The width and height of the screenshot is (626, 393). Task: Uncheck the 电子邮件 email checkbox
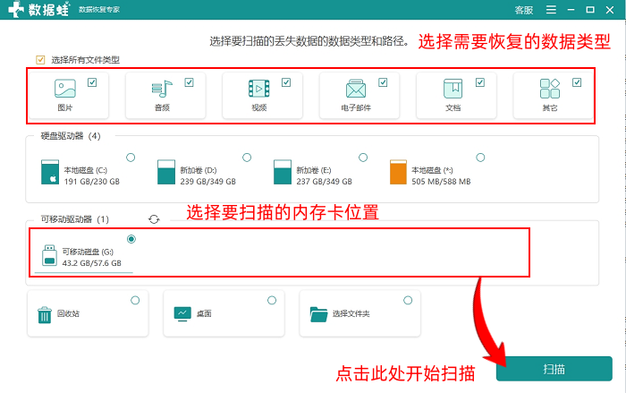tap(383, 82)
